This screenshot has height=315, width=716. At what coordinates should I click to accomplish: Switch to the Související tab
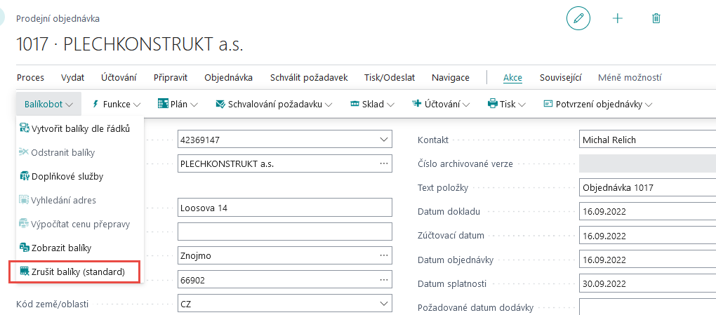tap(560, 78)
